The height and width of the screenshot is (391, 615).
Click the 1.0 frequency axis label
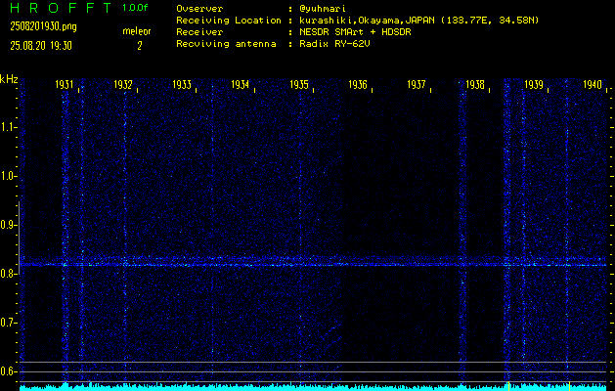pos(7,176)
